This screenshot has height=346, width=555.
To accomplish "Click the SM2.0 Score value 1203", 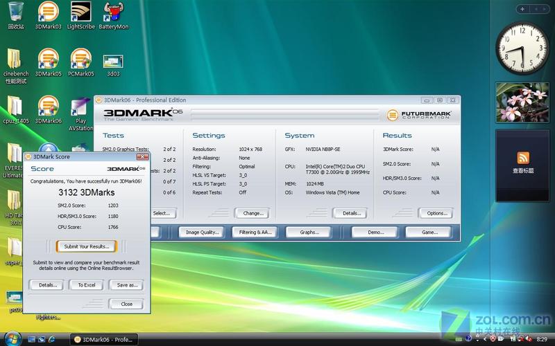I will pyautogui.click(x=113, y=206).
